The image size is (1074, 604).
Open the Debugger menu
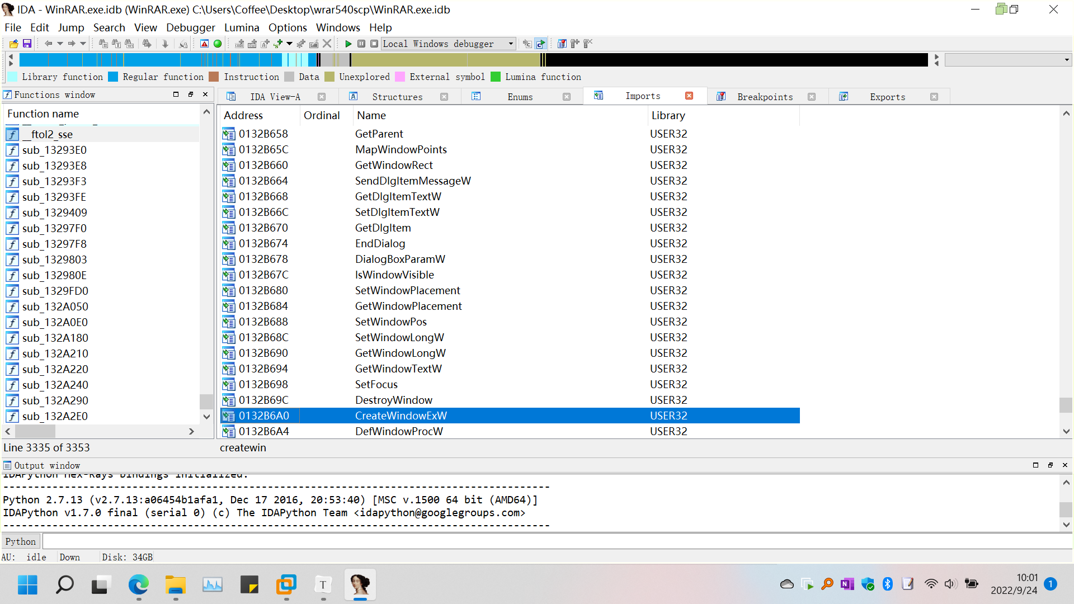(x=190, y=27)
